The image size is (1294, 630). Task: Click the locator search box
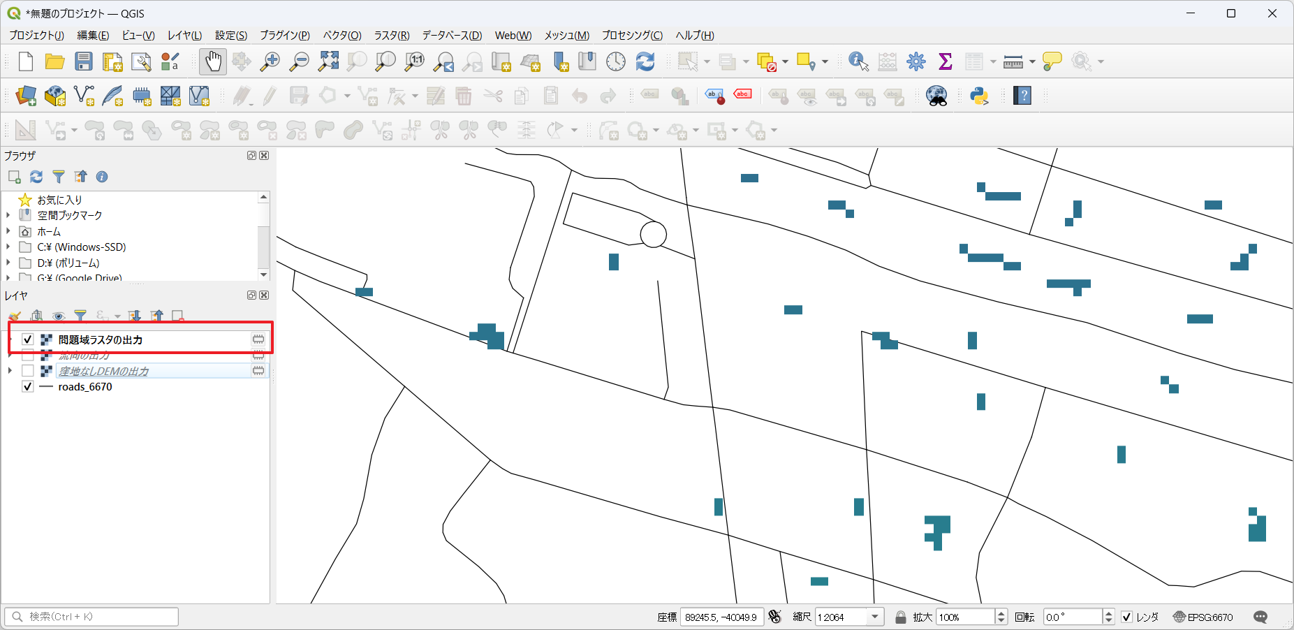[x=91, y=617]
